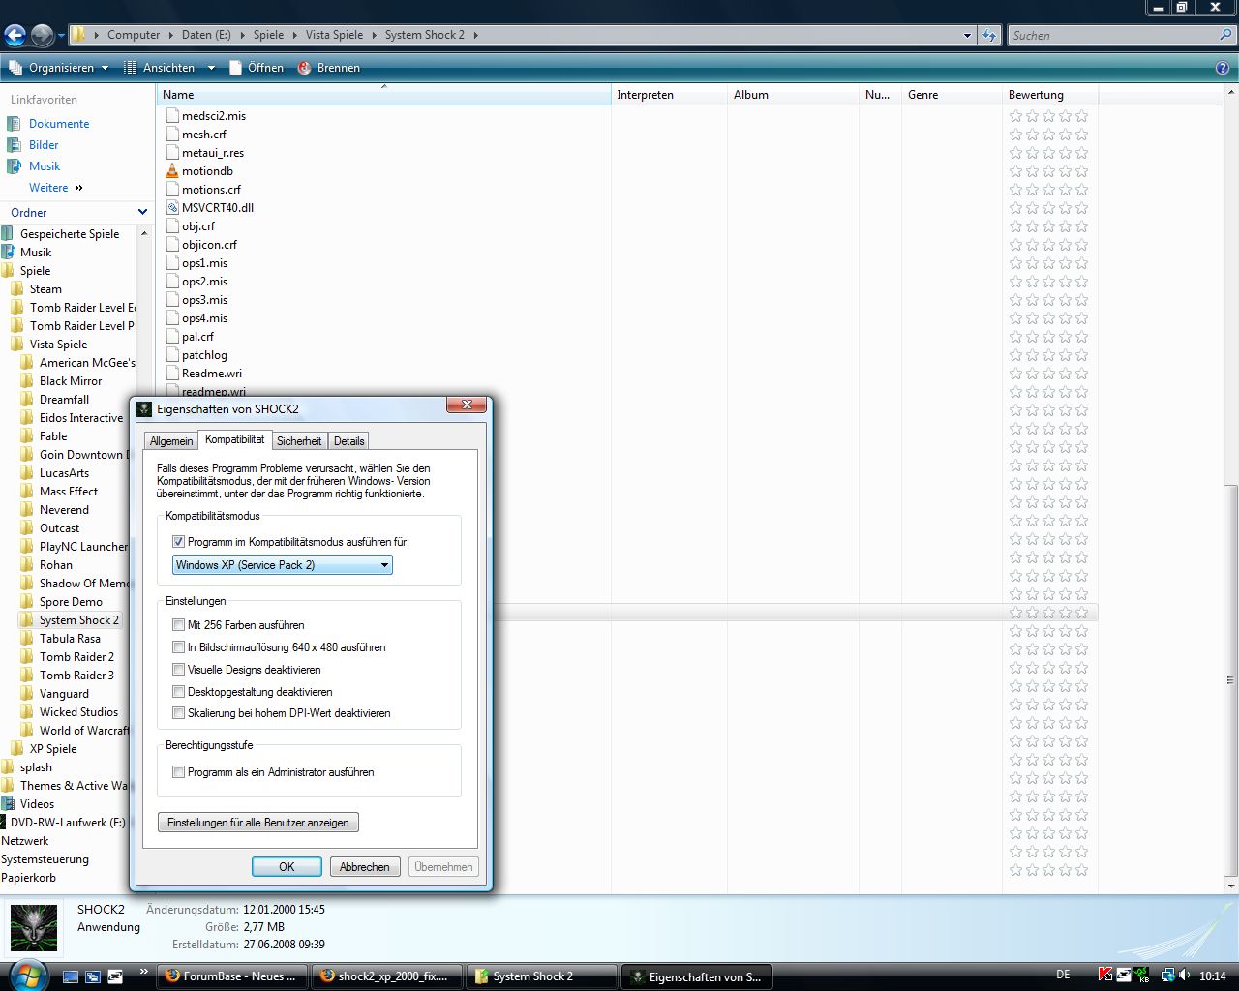Click the Daten (E:) breadcrumb segment
The height and width of the screenshot is (991, 1239).
pos(206,35)
